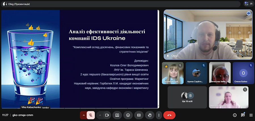Turn on the camera

pos(107,115)
